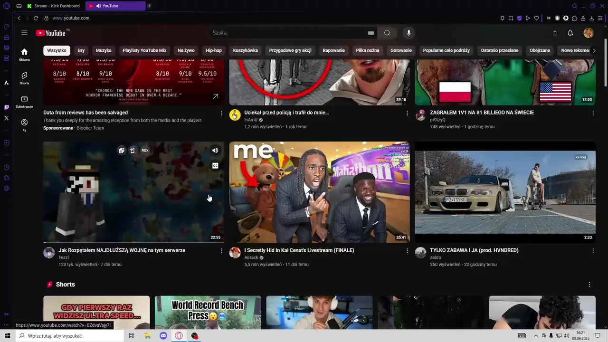The width and height of the screenshot is (608, 342).
Task: Open Twitch in the Opera sidebar
Action: [x=6, y=107]
